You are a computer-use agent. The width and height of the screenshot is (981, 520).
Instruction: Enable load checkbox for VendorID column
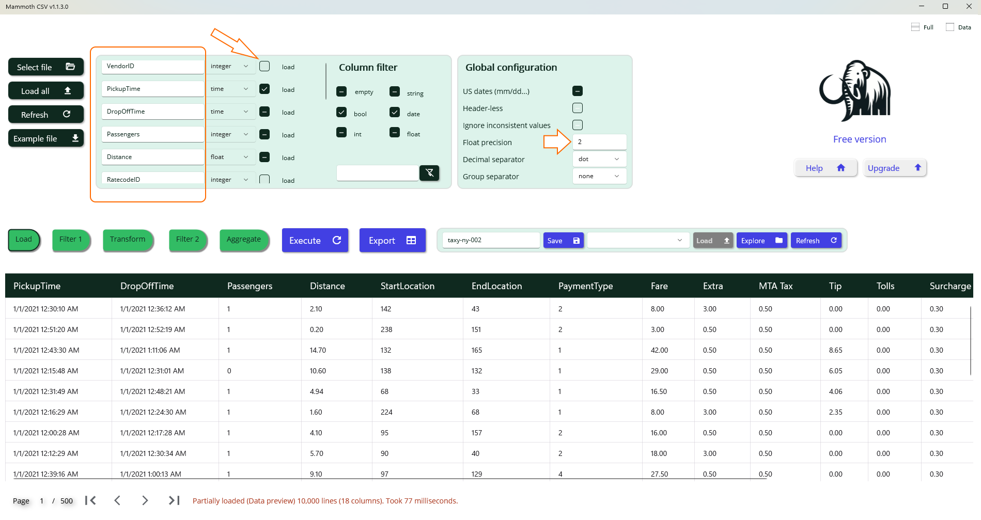[x=264, y=67]
